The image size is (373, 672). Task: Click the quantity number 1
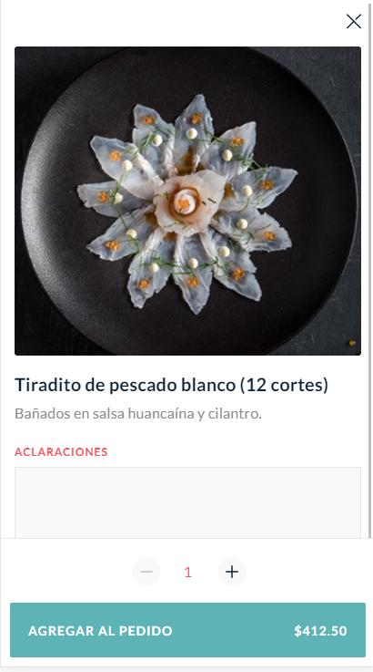[x=187, y=572]
